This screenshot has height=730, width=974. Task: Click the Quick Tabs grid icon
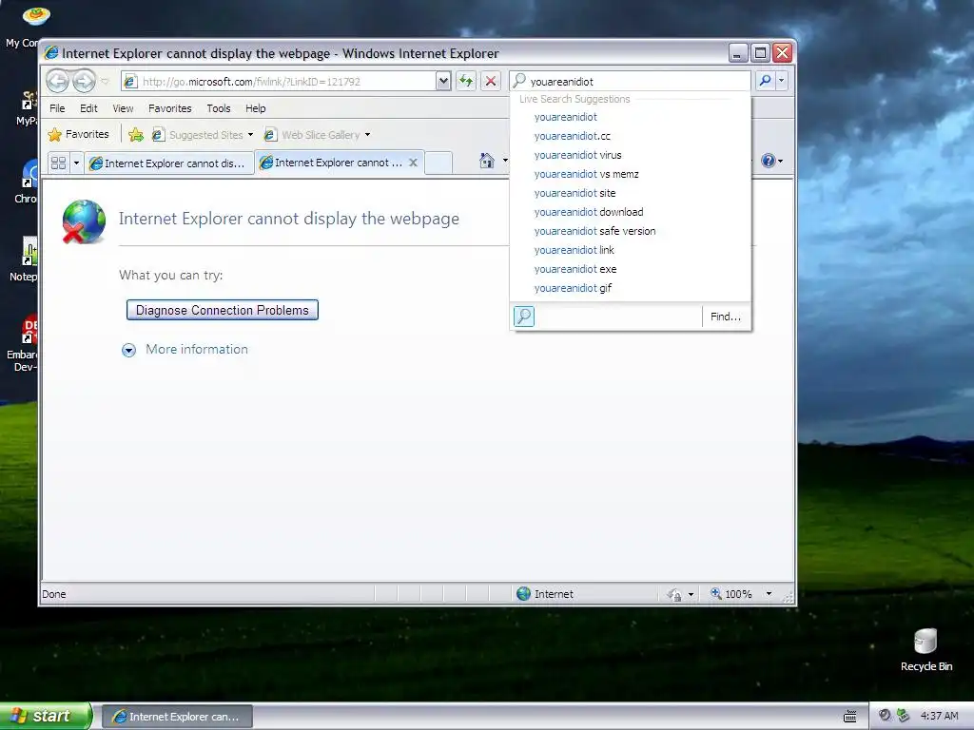coord(58,163)
